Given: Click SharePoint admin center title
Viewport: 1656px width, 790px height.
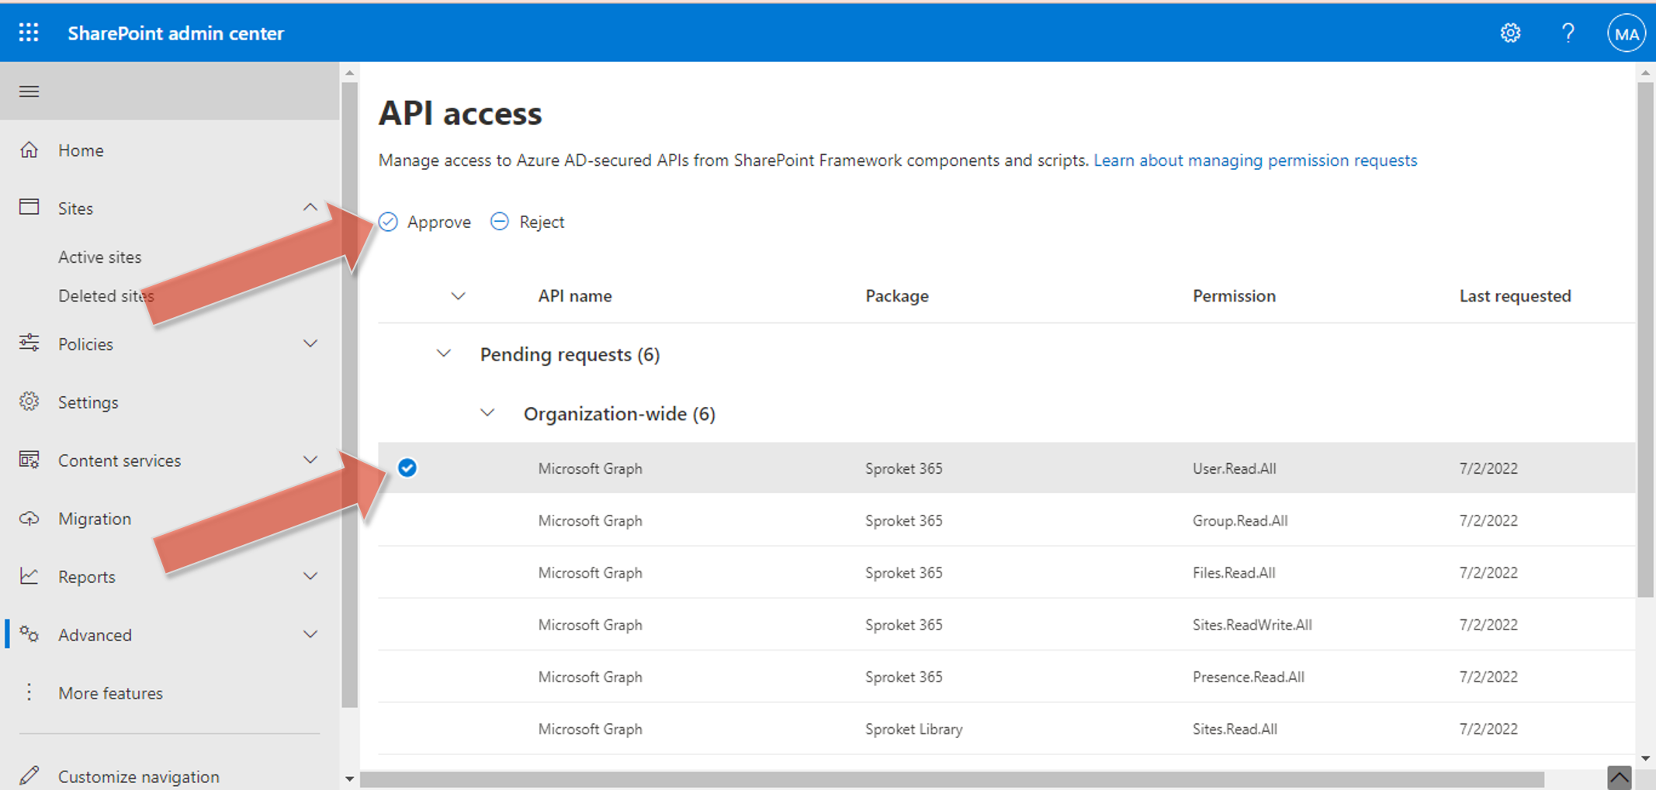Looking at the screenshot, I should click(176, 33).
